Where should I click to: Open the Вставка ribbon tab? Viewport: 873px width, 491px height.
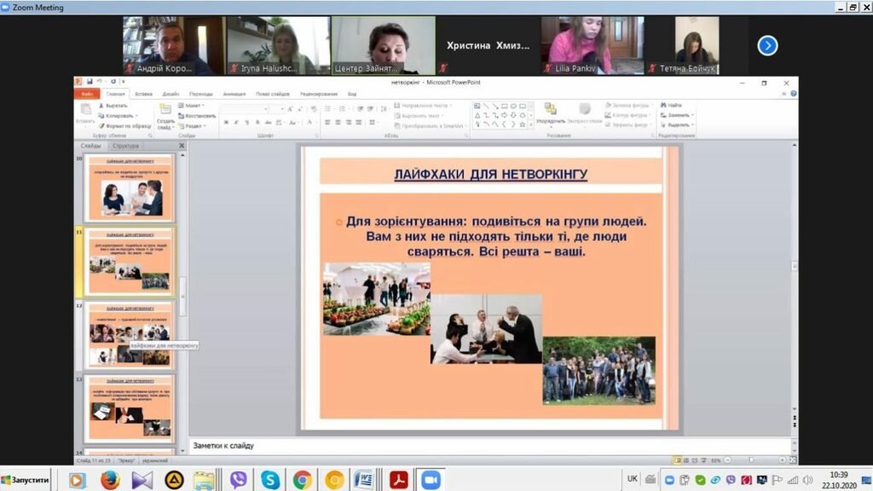(143, 94)
